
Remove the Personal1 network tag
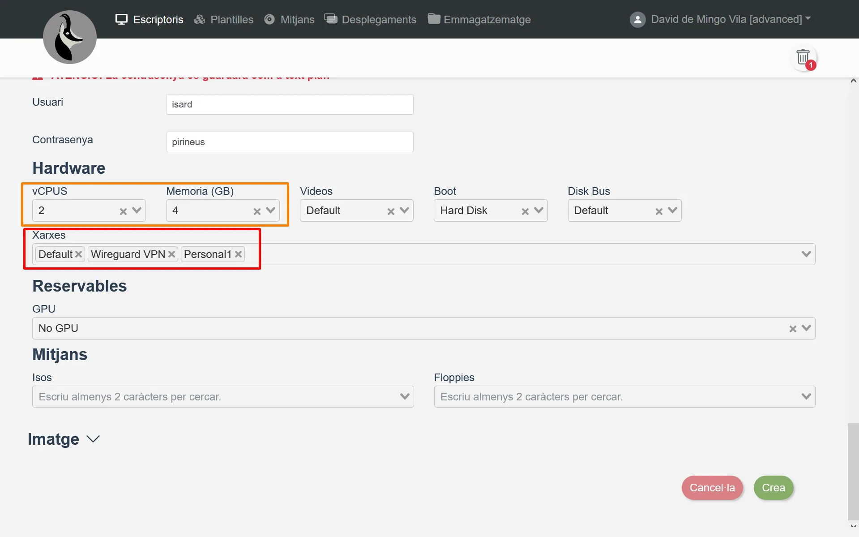coord(239,254)
